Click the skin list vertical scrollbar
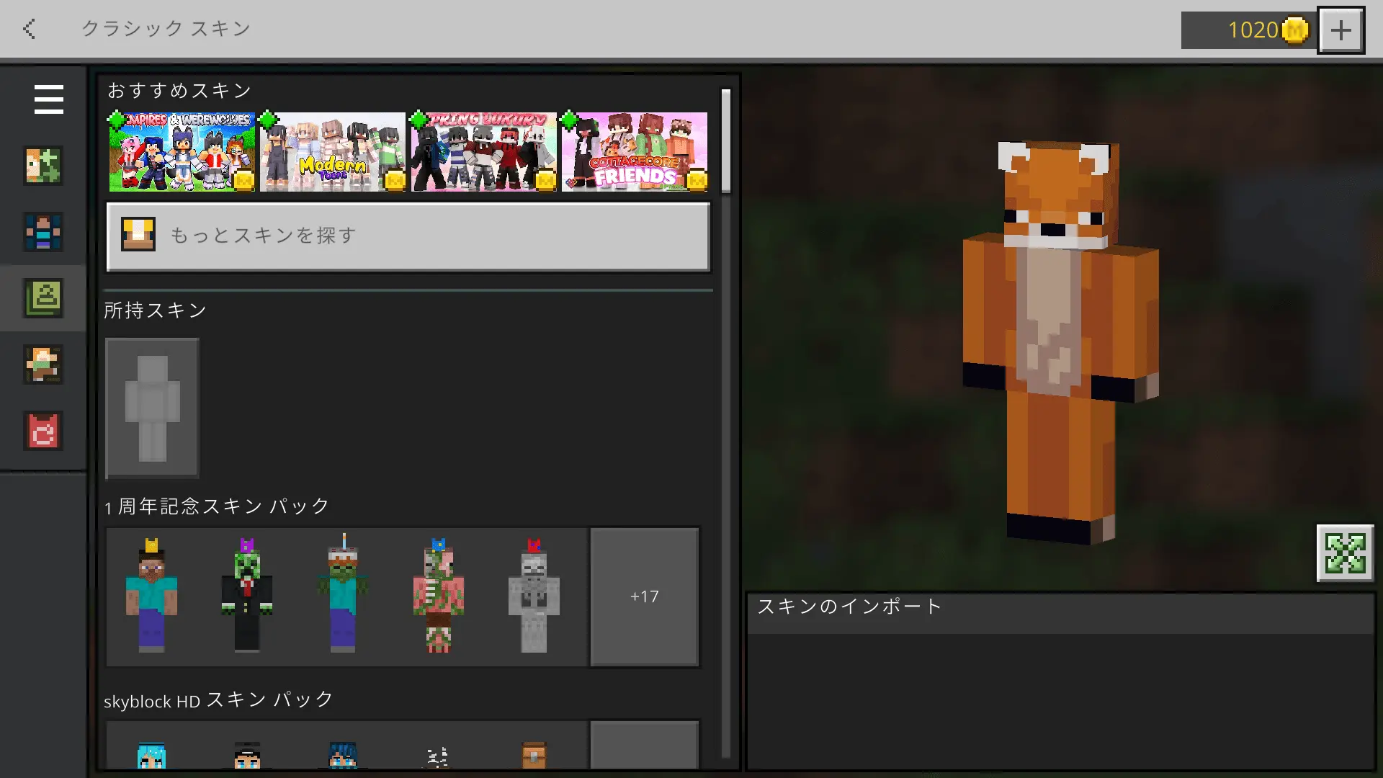Screen dimensions: 1383x778 click(x=725, y=140)
